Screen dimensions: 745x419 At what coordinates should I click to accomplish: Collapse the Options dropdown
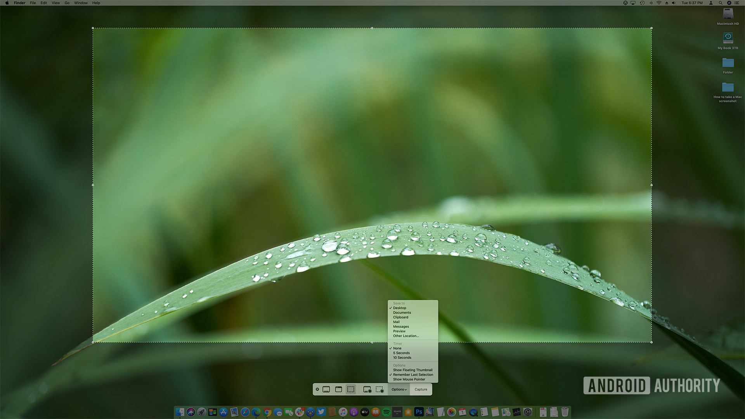tap(399, 389)
